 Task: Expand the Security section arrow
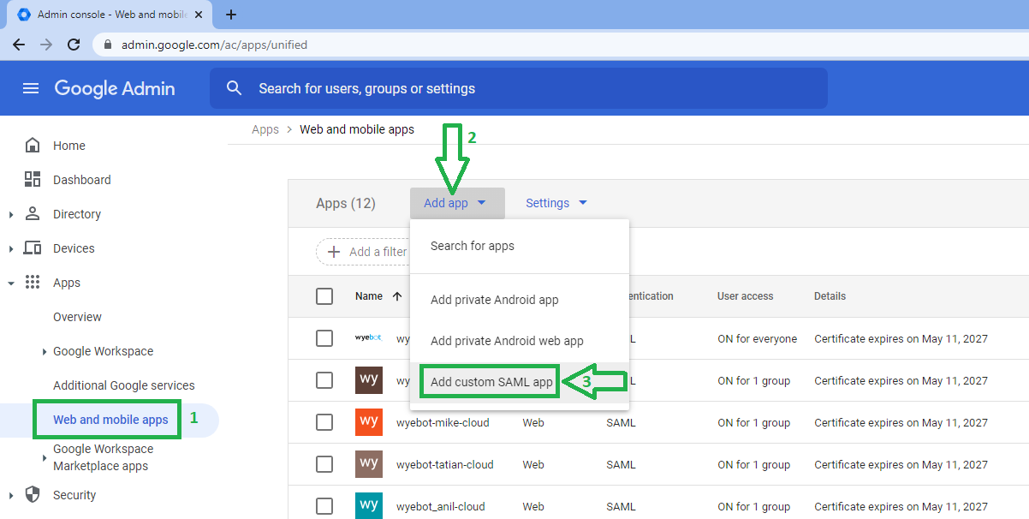[x=11, y=495]
